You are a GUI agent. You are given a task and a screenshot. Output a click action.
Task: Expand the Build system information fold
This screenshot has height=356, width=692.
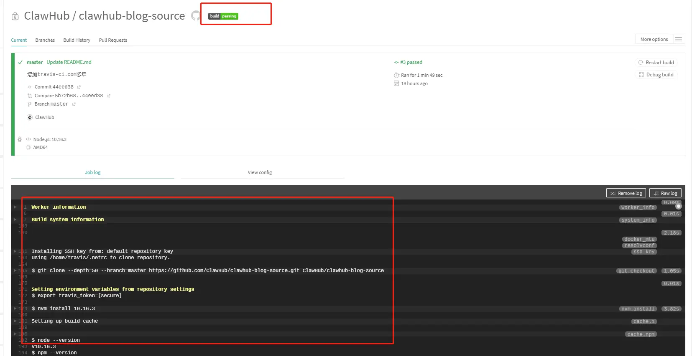pos(15,220)
